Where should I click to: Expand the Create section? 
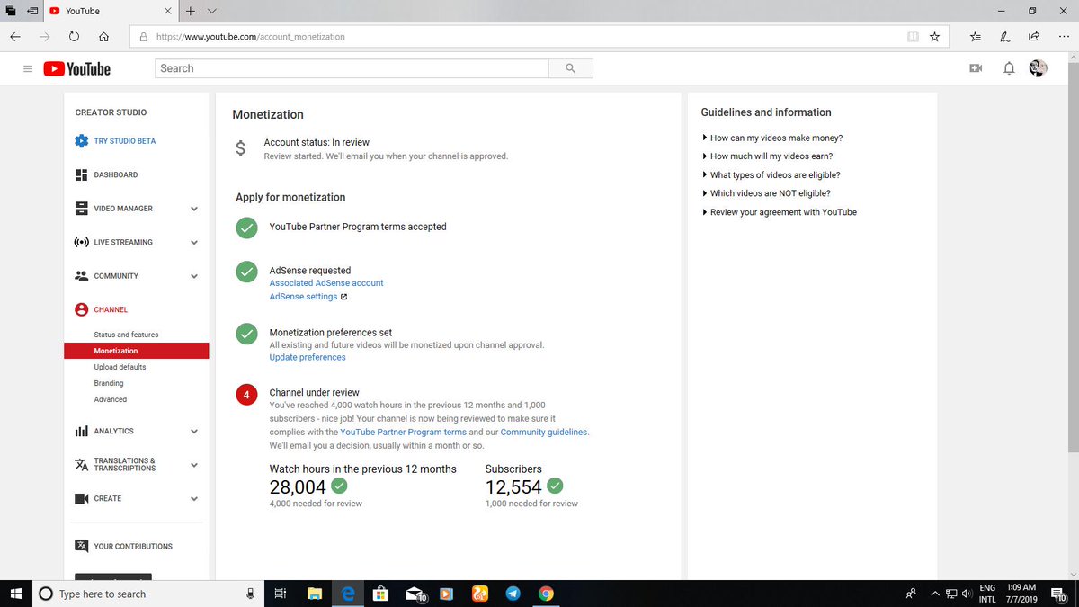point(194,498)
